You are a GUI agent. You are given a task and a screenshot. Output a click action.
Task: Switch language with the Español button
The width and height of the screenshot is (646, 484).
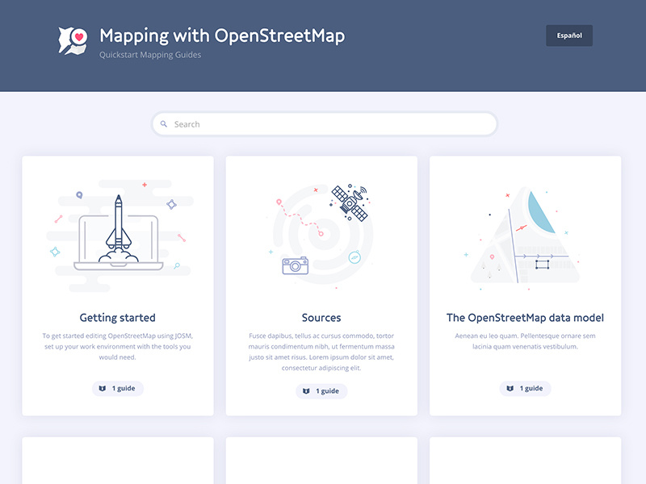click(x=569, y=35)
